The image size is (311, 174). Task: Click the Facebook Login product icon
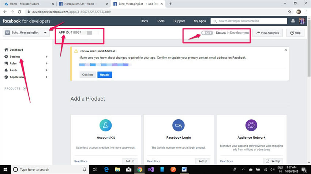click(179, 125)
